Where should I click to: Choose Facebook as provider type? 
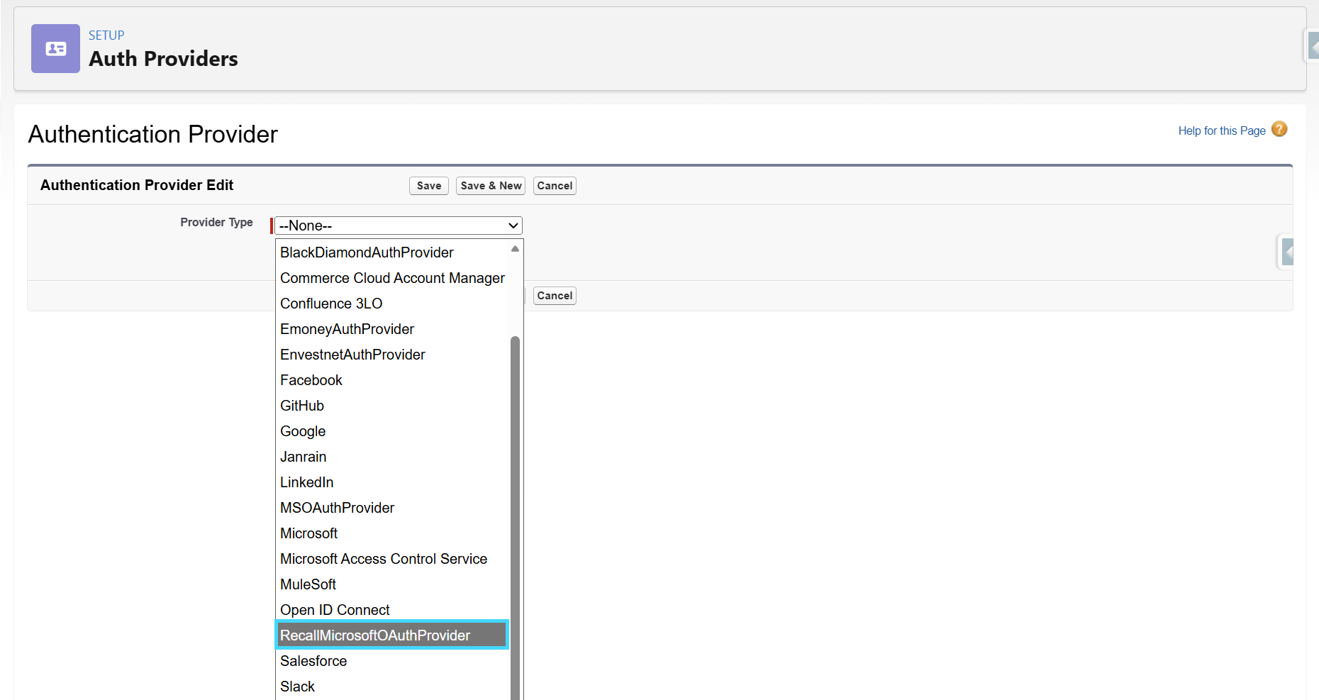click(x=392, y=380)
